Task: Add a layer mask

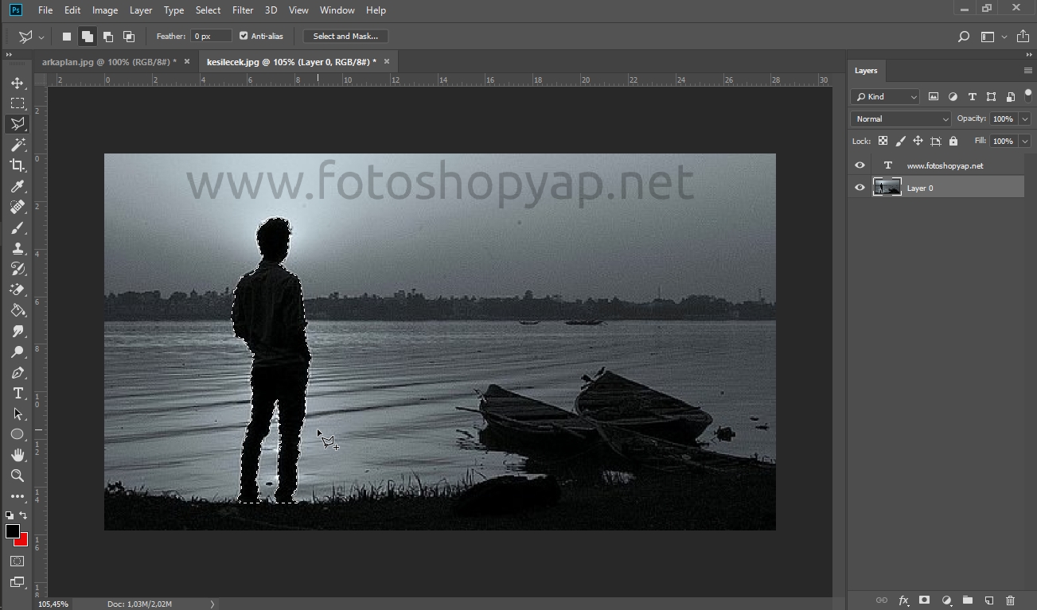Action: coord(924,600)
